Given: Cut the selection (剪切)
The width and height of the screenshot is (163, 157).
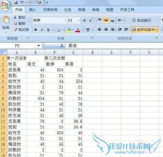Looking at the screenshot, I should [20, 17].
